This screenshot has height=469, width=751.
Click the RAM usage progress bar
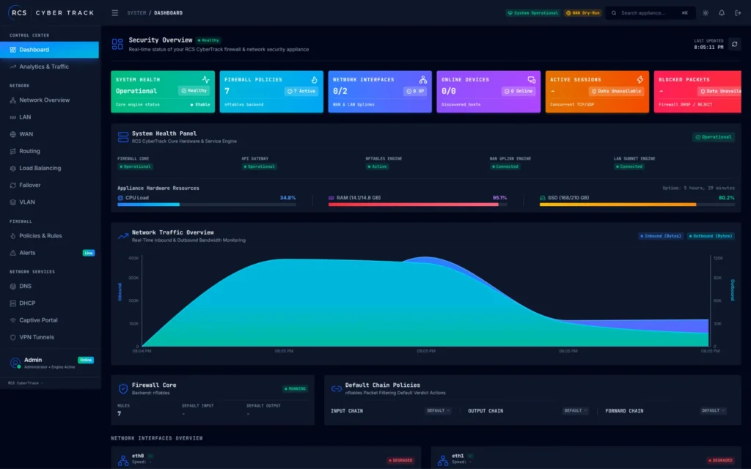pyautogui.click(x=417, y=204)
